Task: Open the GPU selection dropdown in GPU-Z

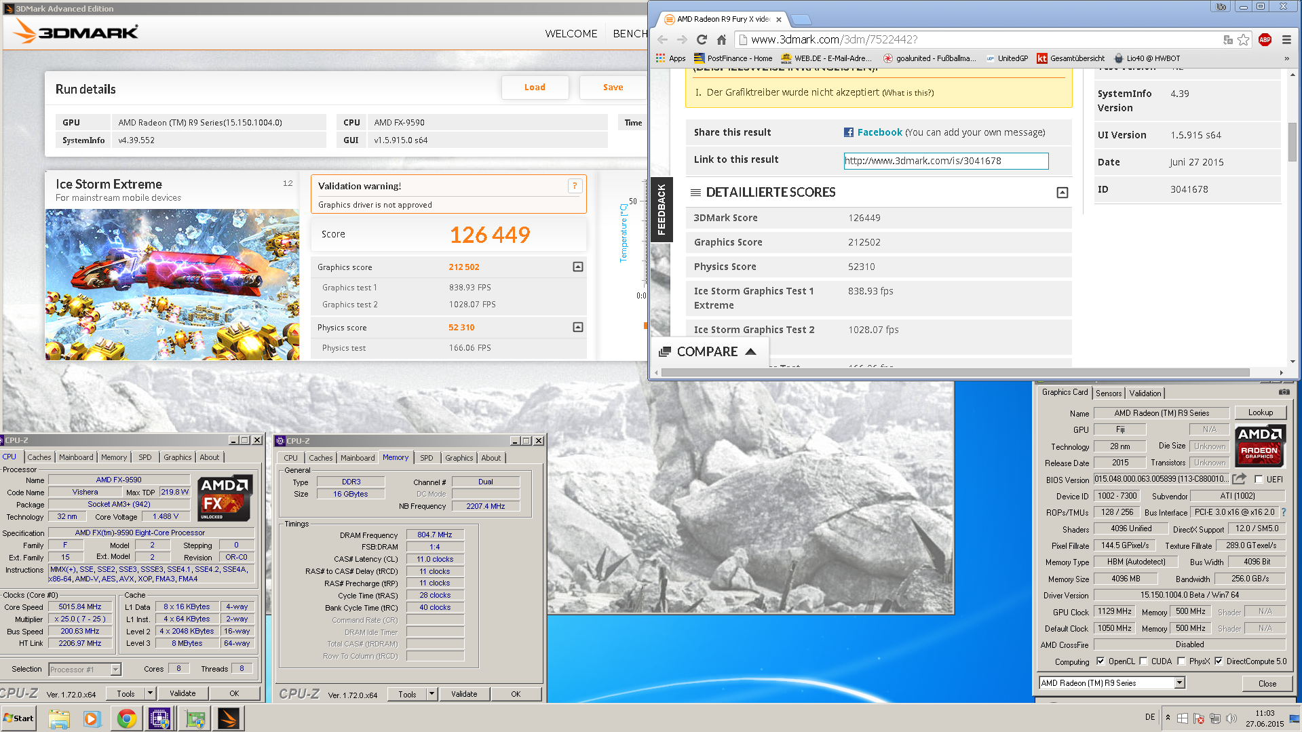Action: (x=1112, y=683)
